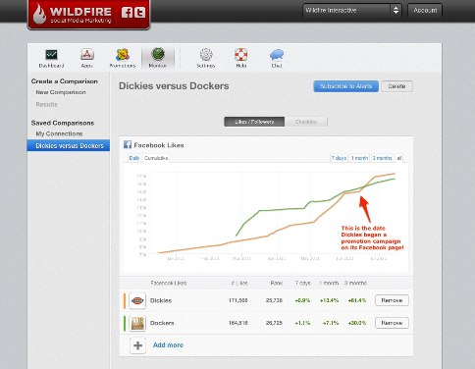Open the Dashboard icon in the toolbar

coord(51,55)
